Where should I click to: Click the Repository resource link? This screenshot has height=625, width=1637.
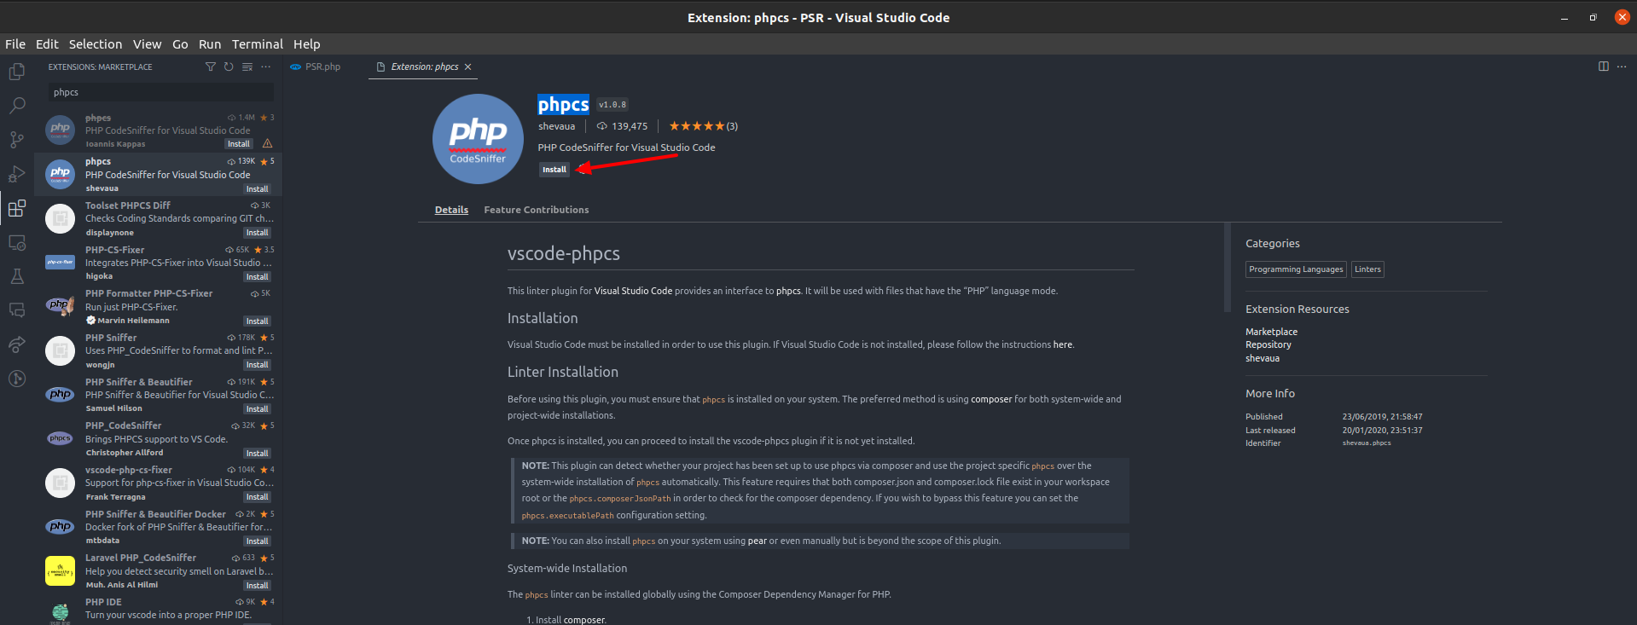1268,345
